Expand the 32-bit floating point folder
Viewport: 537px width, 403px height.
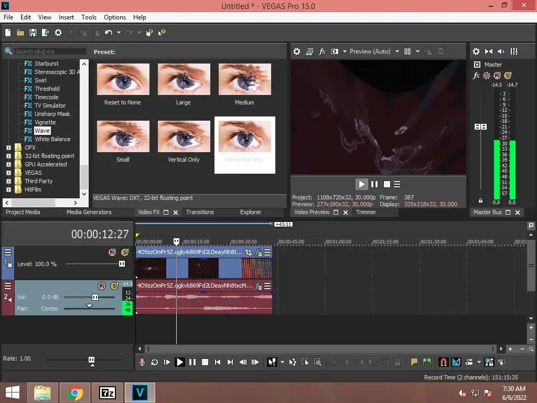click(8, 156)
